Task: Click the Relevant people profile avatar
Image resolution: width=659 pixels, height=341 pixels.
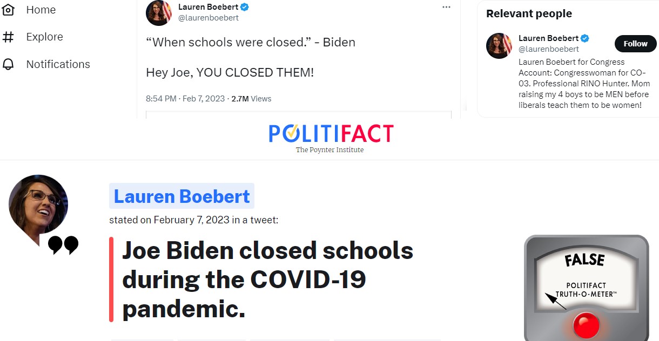Action: pos(499,46)
